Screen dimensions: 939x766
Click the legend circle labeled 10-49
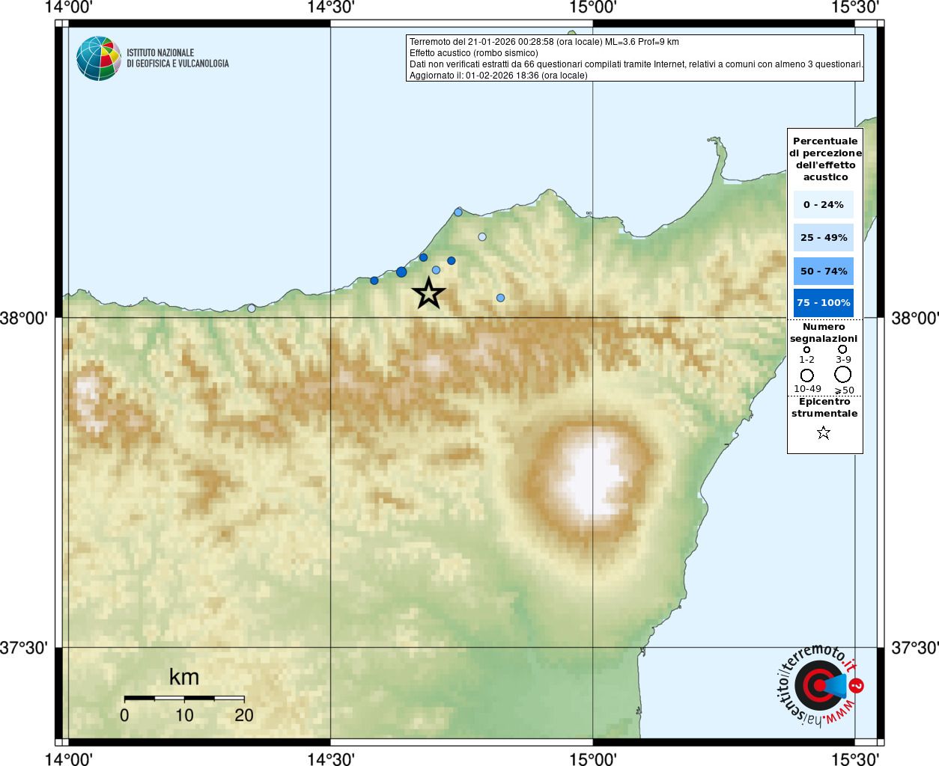[x=806, y=375]
